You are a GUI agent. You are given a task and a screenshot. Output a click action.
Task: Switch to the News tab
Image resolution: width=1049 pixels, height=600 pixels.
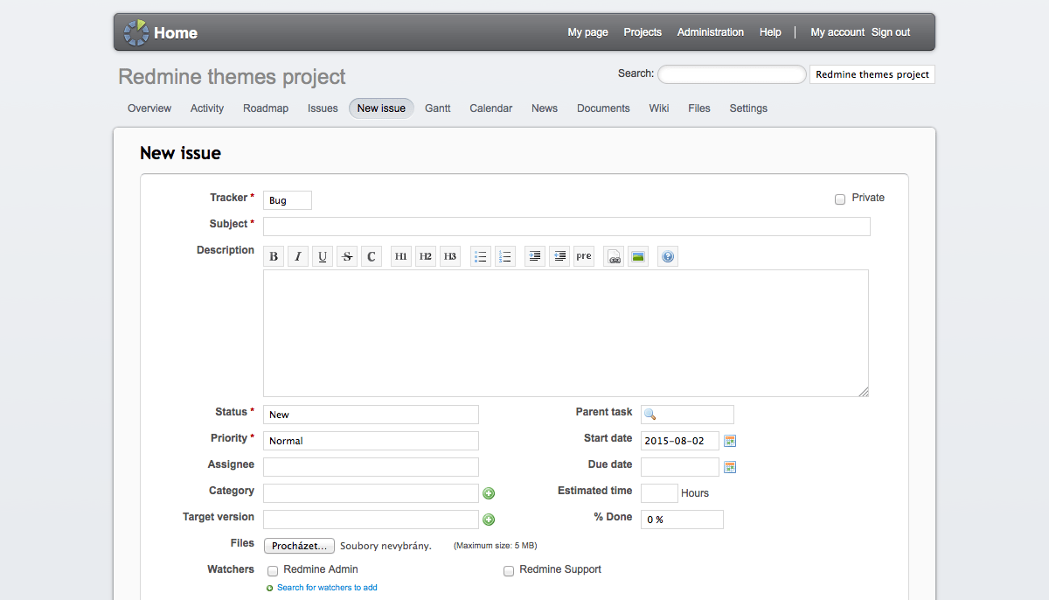(545, 108)
